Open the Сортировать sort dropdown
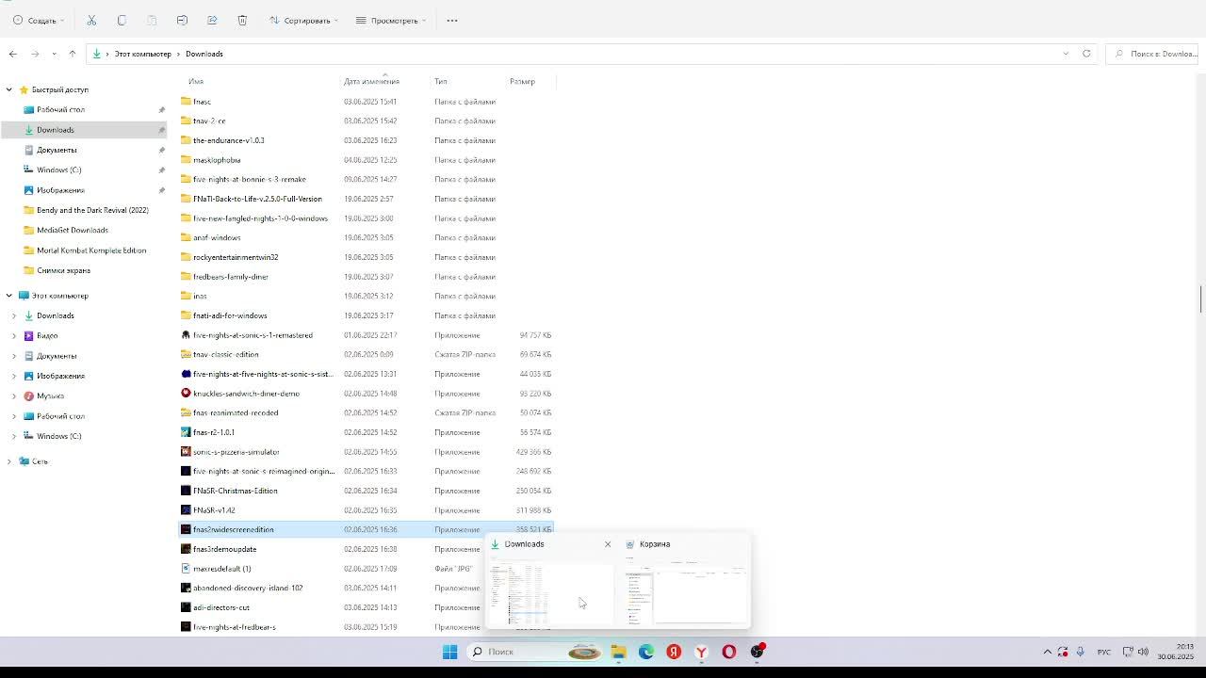This screenshot has height=678, width=1206. coord(303,20)
